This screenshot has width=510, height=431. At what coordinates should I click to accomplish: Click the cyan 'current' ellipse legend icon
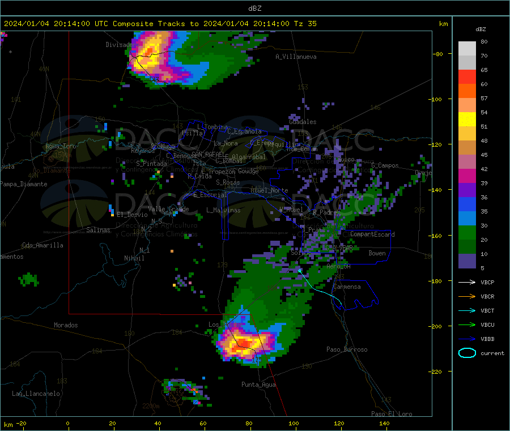tap(467, 353)
